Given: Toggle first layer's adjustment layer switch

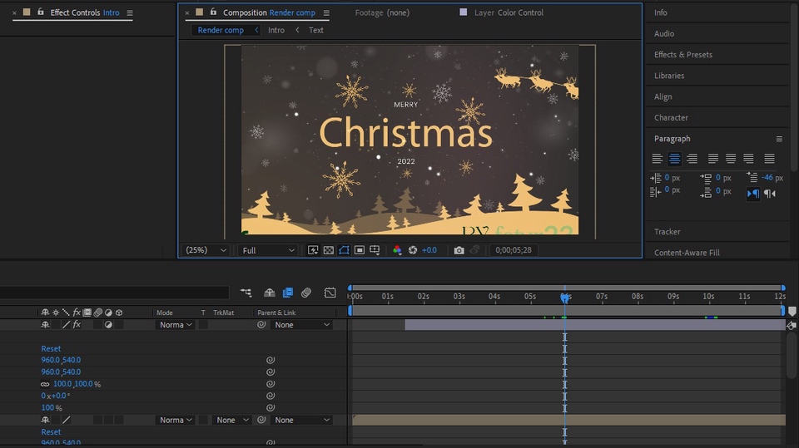Looking at the screenshot, I should point(108,324).
